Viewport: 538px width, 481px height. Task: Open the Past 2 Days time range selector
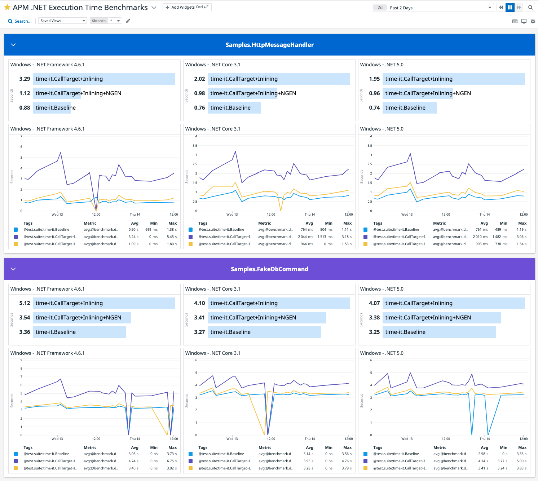tap(433, 8)
